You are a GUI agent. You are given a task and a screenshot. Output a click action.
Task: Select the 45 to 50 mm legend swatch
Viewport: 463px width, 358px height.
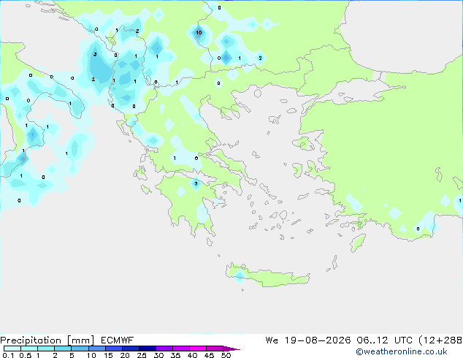(215, 349)
